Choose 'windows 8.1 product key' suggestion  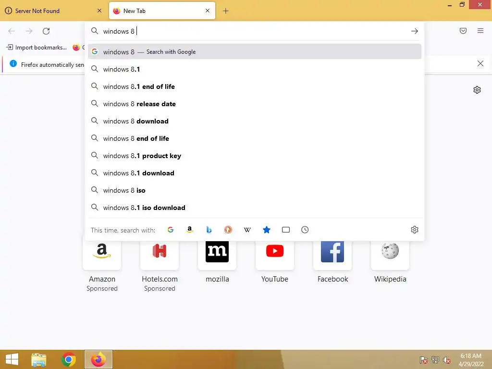255,156
